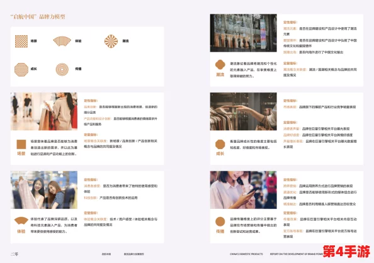Click the 成长 label in the legend
The image size is (374, 263).
pyautogui.click(x=33, y=69)
